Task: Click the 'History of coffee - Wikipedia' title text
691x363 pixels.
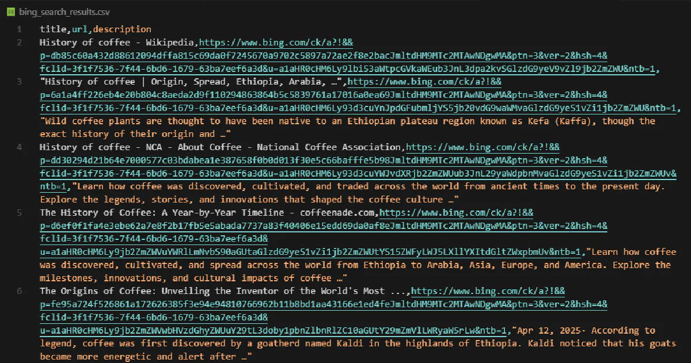Action: [118, 43]
